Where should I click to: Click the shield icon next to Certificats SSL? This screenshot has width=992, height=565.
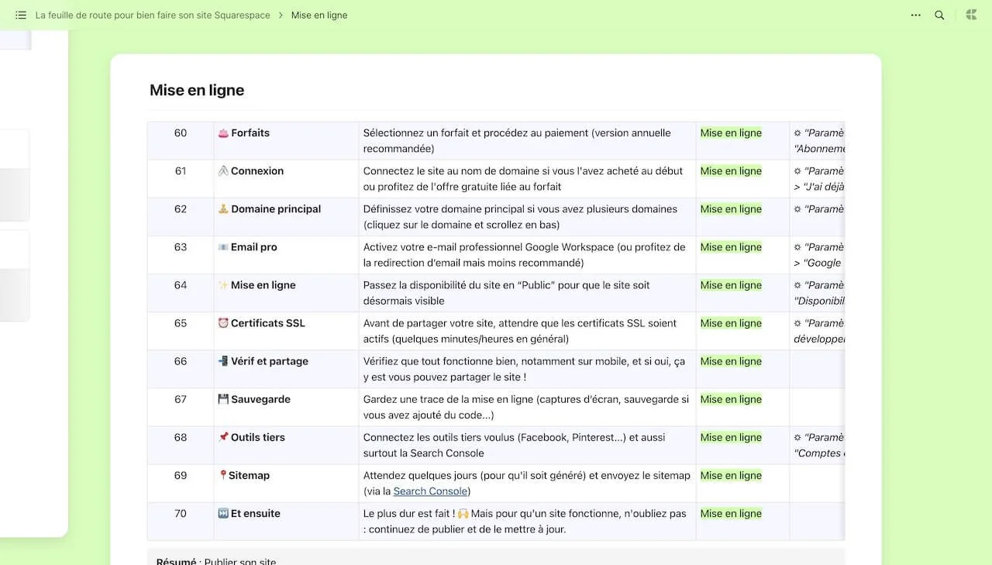click(x=223, y=322)
